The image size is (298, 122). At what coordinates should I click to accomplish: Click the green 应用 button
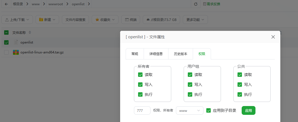pos(248,110)
